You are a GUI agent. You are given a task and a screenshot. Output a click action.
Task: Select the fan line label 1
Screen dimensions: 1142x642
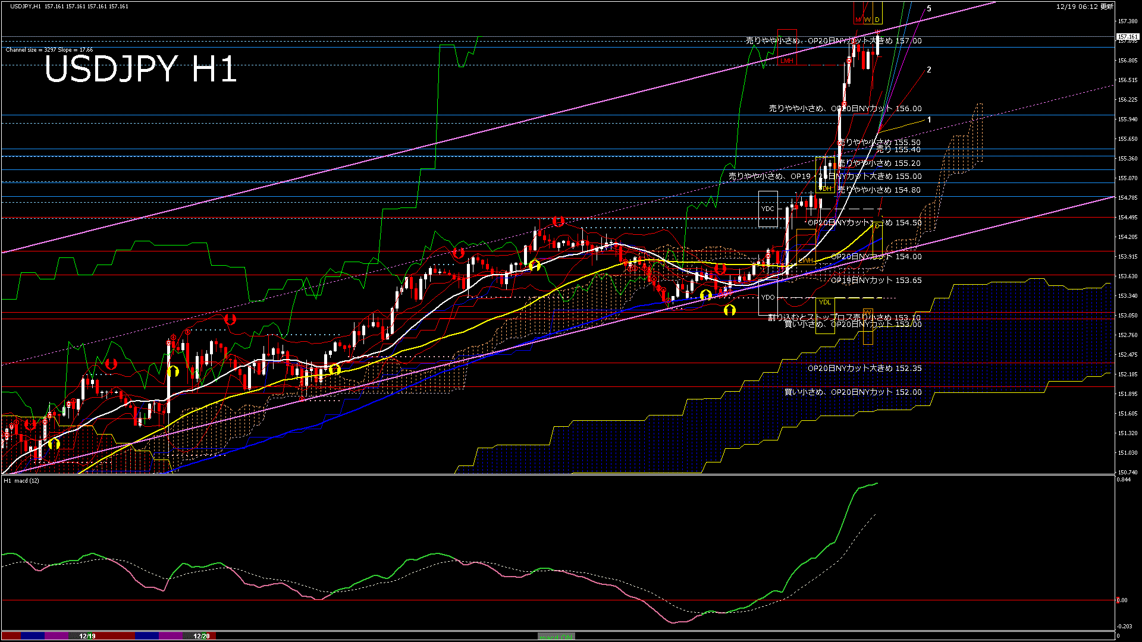click(x=929, y=120)
